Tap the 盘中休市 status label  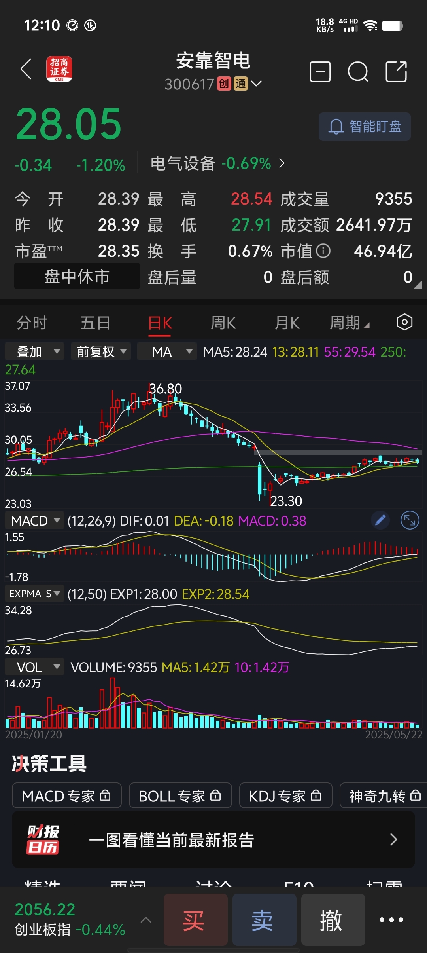point(77,276)
